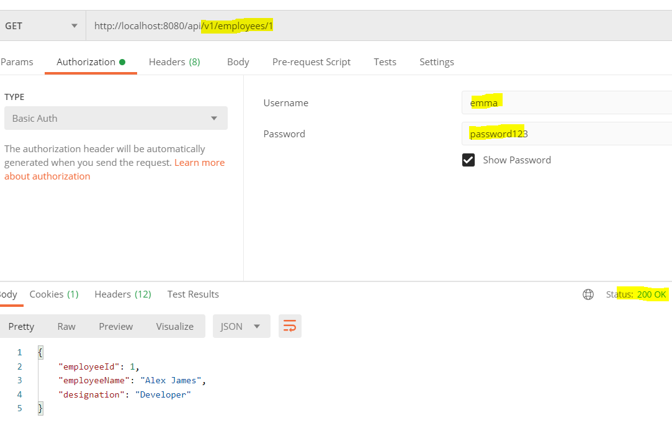
Task: Click into the Password input field
Action: point(566,134)
